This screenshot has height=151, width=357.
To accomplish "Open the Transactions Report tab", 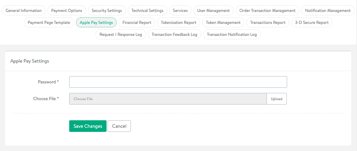I will point(268,23).
